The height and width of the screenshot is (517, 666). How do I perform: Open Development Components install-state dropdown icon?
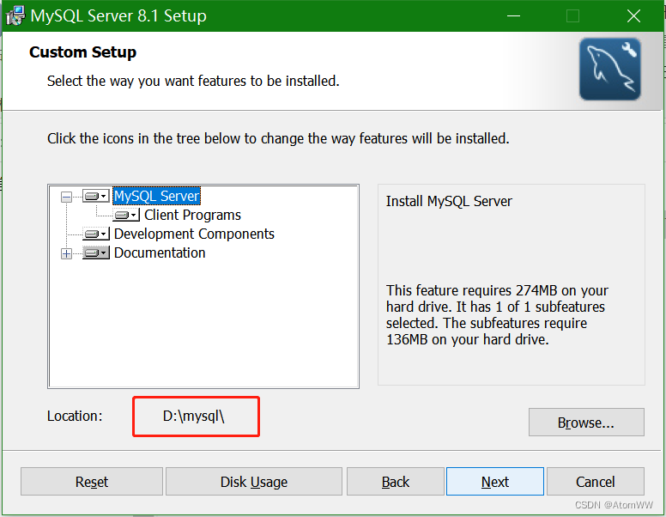coord(95,234)
